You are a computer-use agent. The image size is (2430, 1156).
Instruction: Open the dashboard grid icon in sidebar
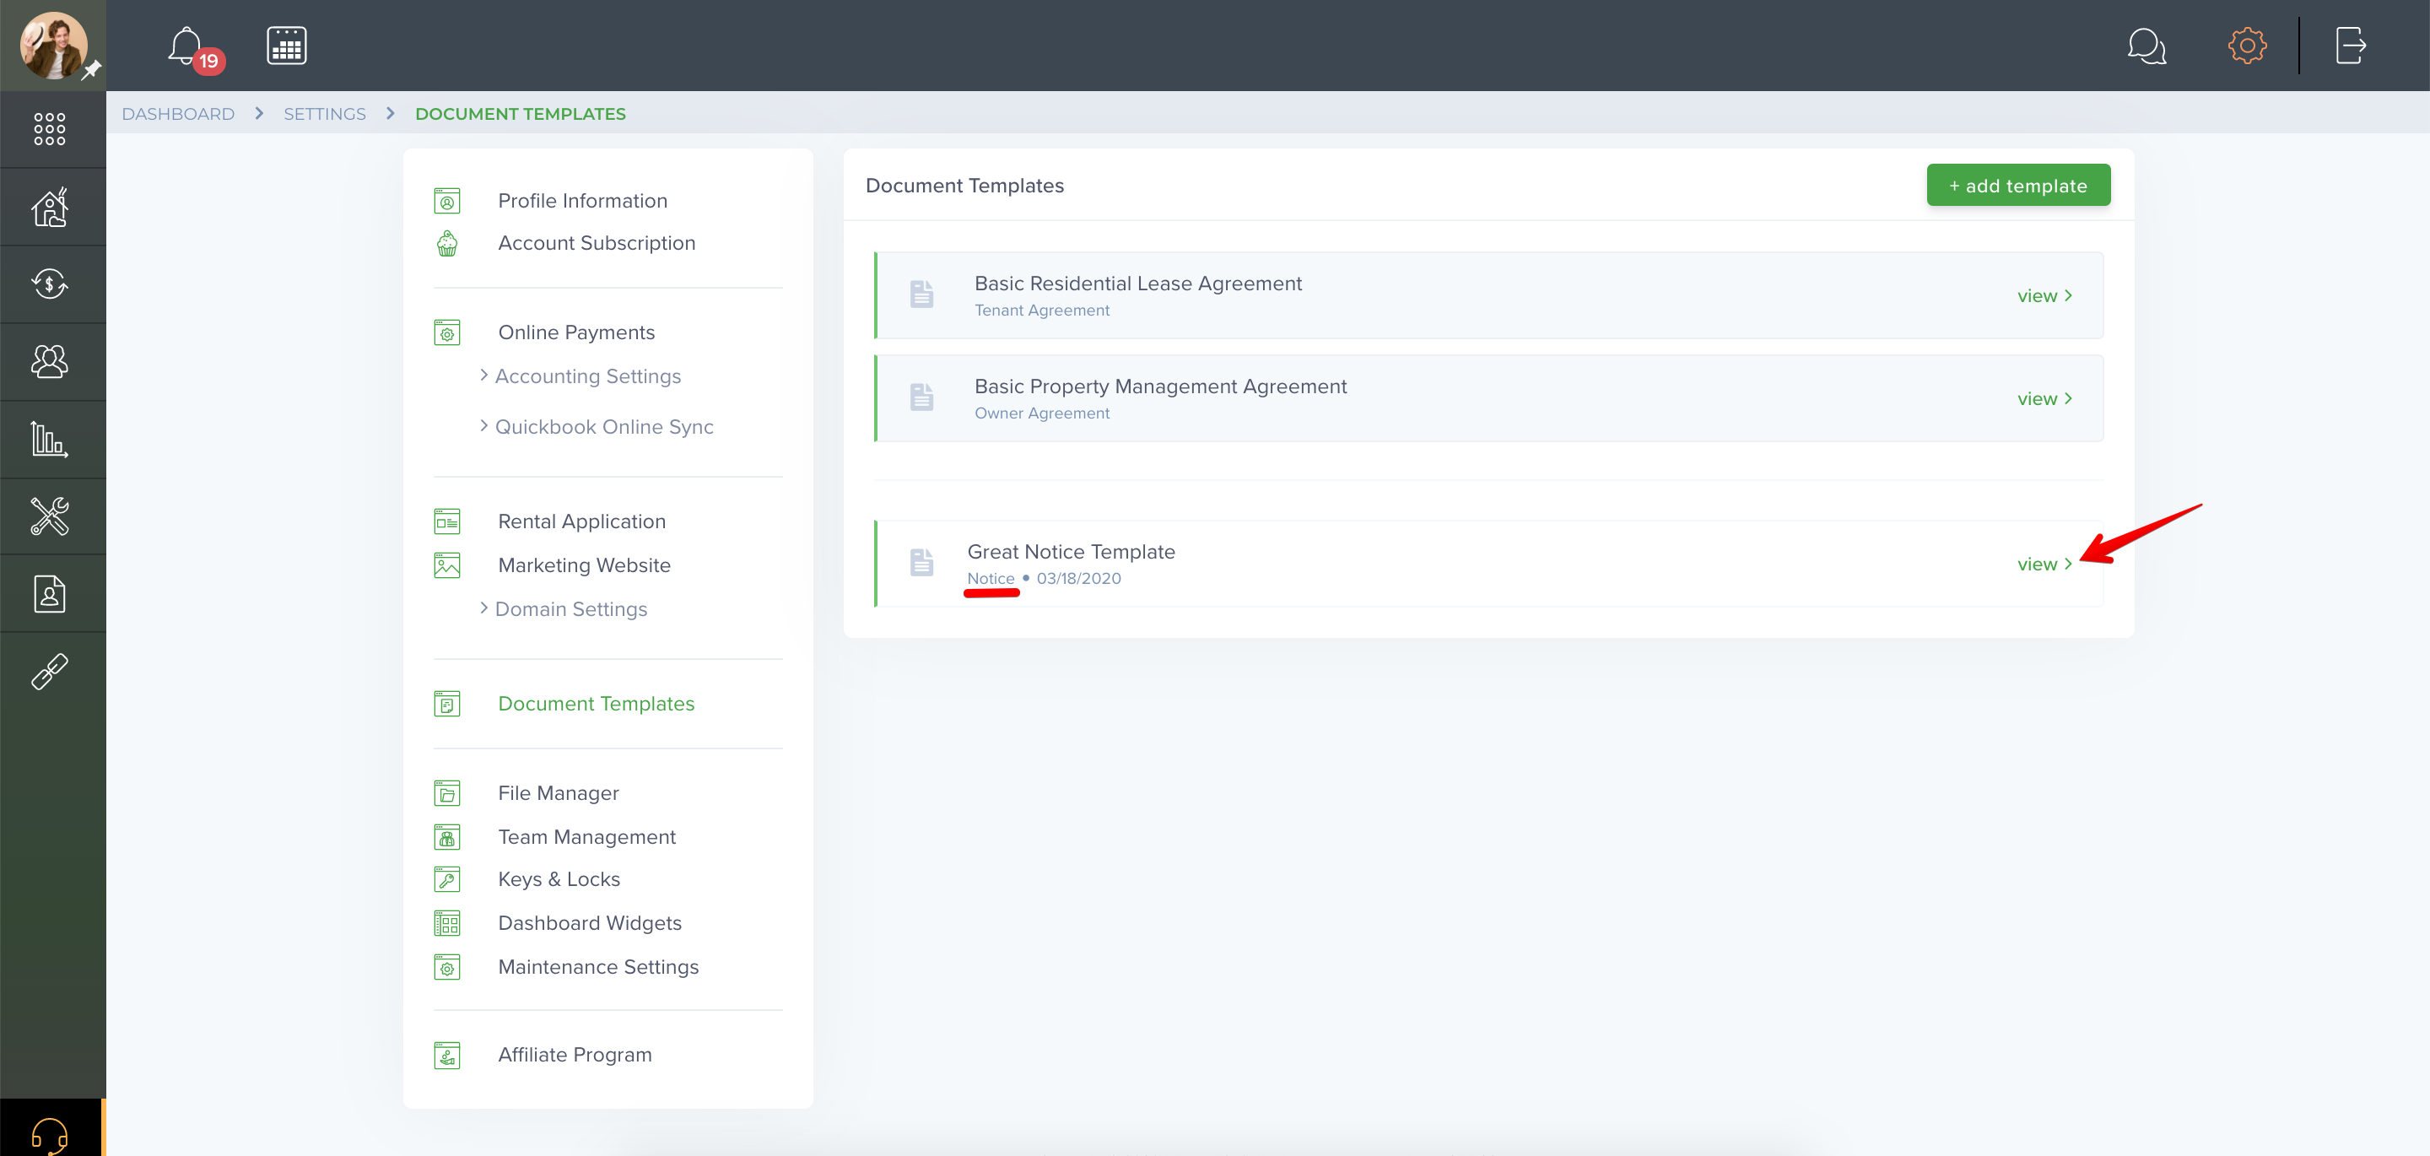[50, 129]
